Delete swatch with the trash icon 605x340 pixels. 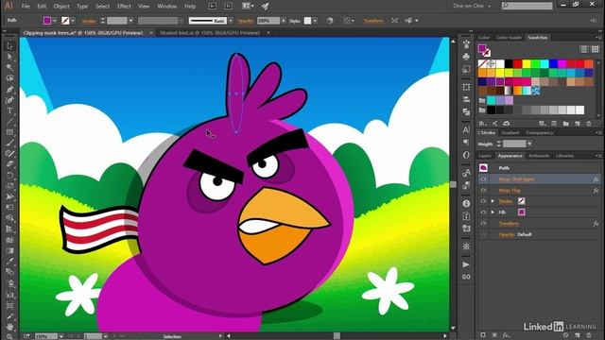tap(589, 124)
